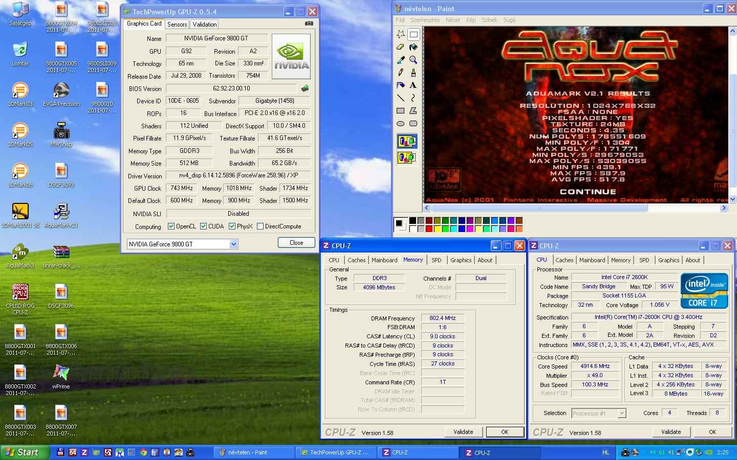The width and height of the screenshot is (737, 460).
Task: Select the Magnifier tool in Paint
Action: click(x=413, y=60)
